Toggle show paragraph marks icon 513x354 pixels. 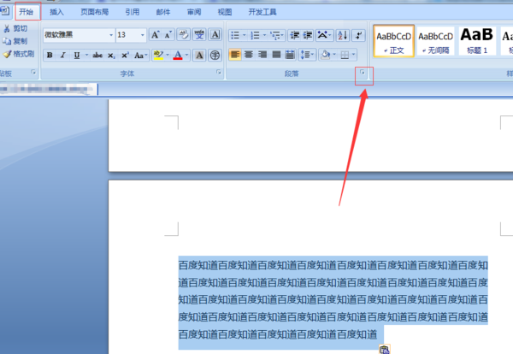(358, 35)
